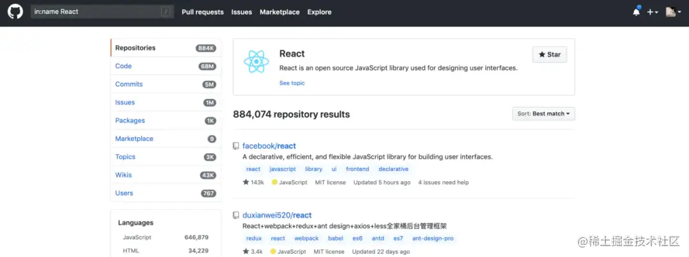Open the user avatar menu
The width and height of the screenshot is (689, 257).
tap(673, 12)
